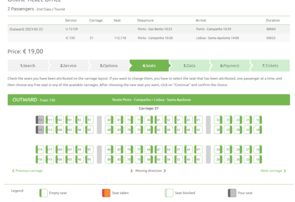
Task: Pick seat 101 in carriage 21
Action: (70, 120)
